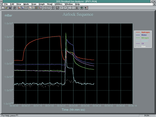This screenshot has height=117, width=156.
Task: Select Nitrogen in the legend
Action: click(x=145, y=38)
